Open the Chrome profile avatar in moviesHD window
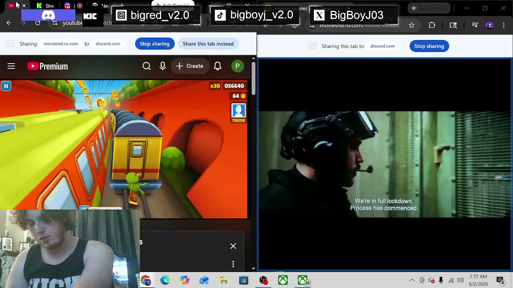Viewport: 513px width, 288px height. (489, 25)
